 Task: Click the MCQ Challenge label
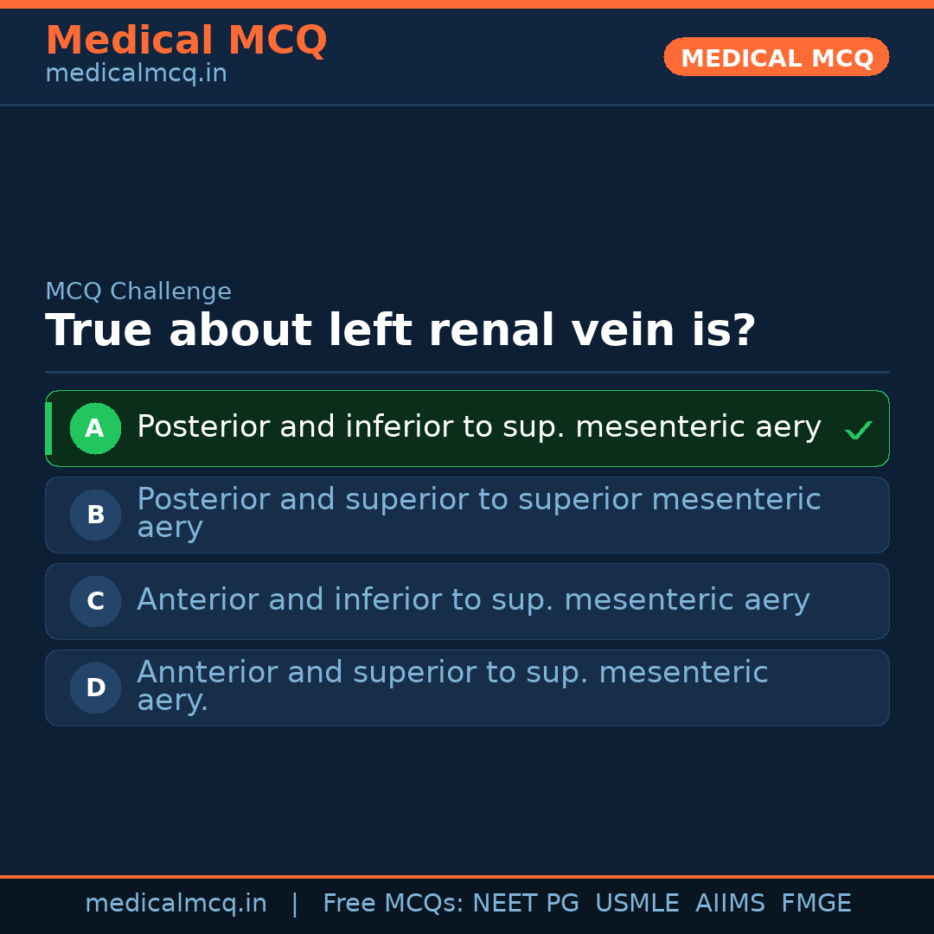coord(138,291)
